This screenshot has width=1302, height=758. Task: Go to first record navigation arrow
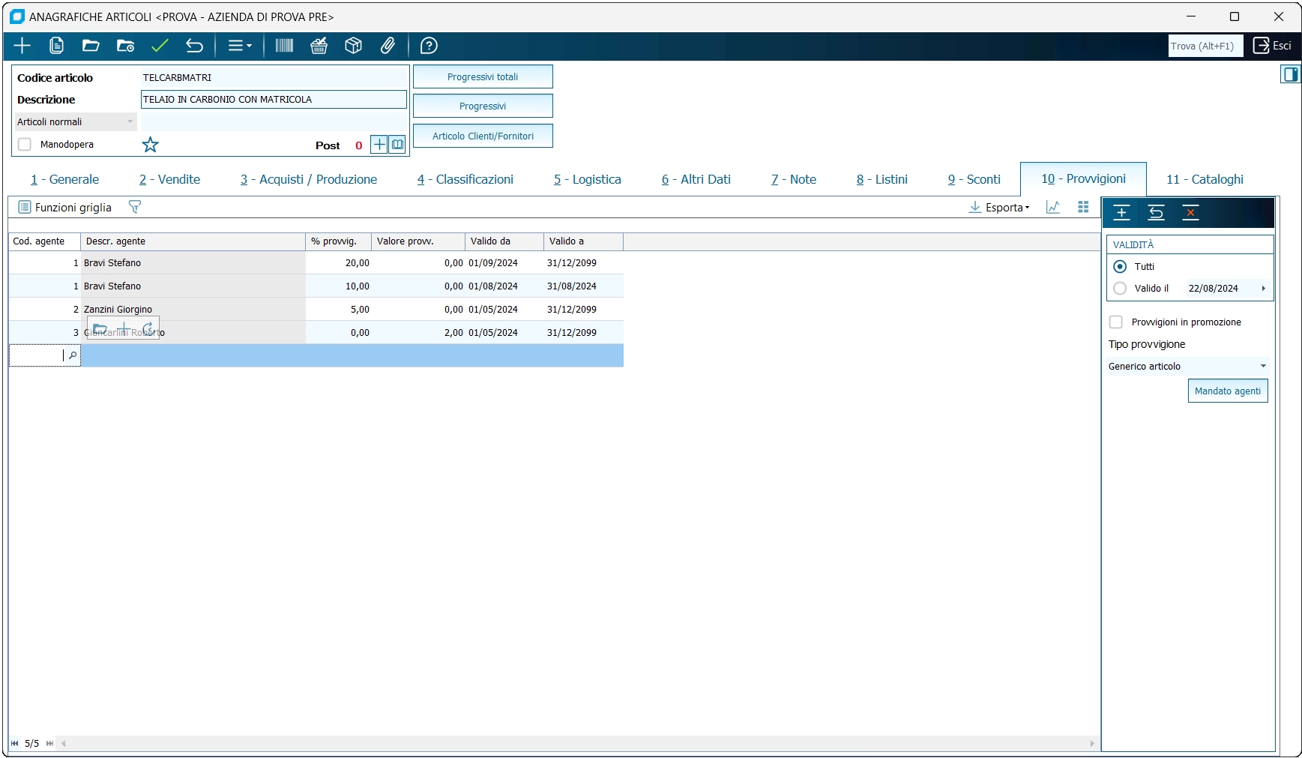(15, 744)
